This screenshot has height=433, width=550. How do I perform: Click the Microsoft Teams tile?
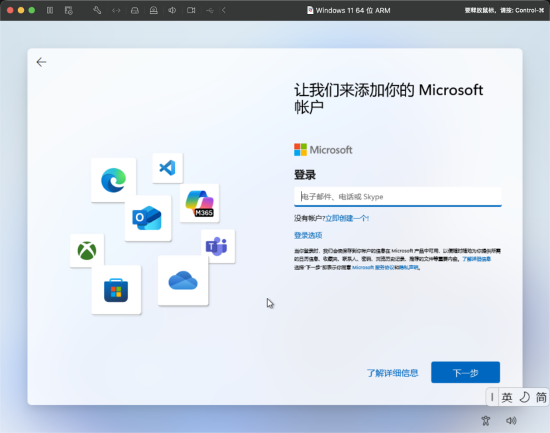pyautogui.click(x=218, y=246)
